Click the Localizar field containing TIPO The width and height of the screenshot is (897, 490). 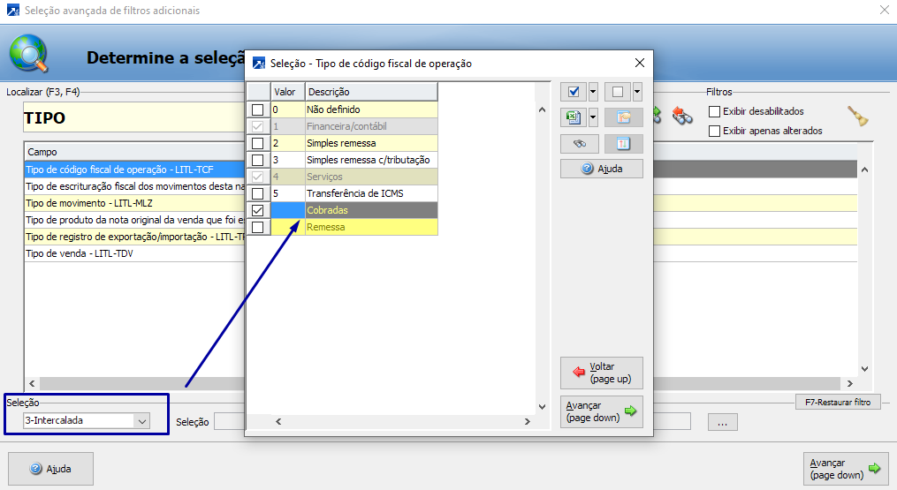point(134,117)
